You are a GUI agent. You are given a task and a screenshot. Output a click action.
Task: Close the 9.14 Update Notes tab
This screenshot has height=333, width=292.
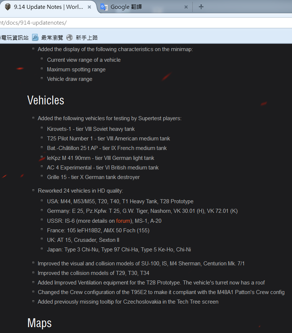89,7
